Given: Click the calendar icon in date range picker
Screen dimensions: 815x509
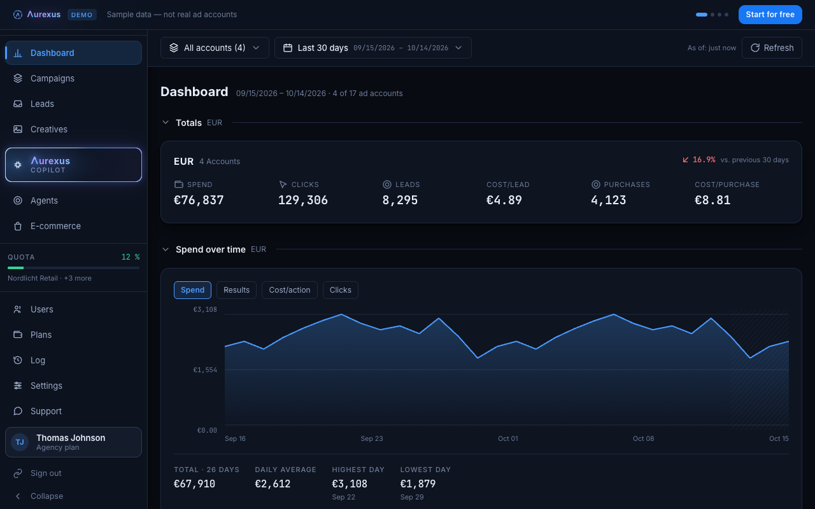Looking at the screenshot, I should click(x=288, y=48).
